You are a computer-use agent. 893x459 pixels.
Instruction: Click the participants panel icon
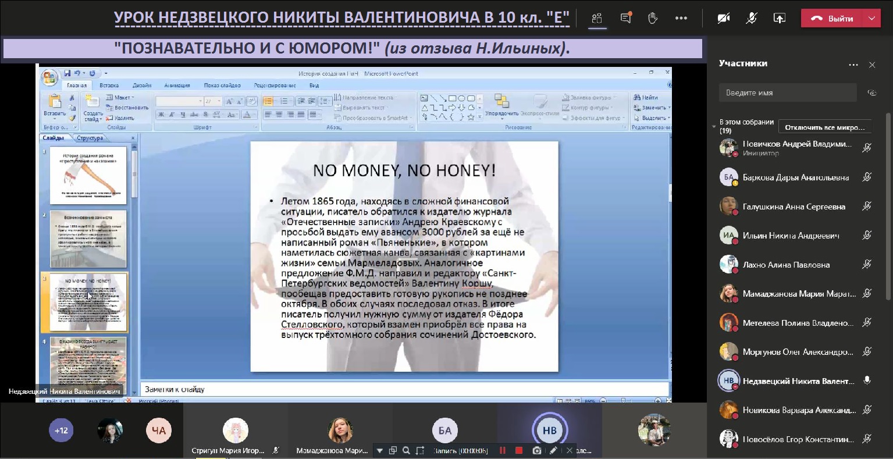[x=597, y=18]
